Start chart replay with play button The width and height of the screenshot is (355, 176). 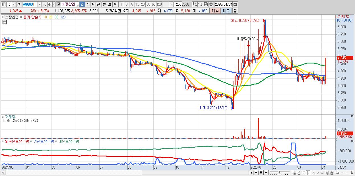click(x=251, y=173)
